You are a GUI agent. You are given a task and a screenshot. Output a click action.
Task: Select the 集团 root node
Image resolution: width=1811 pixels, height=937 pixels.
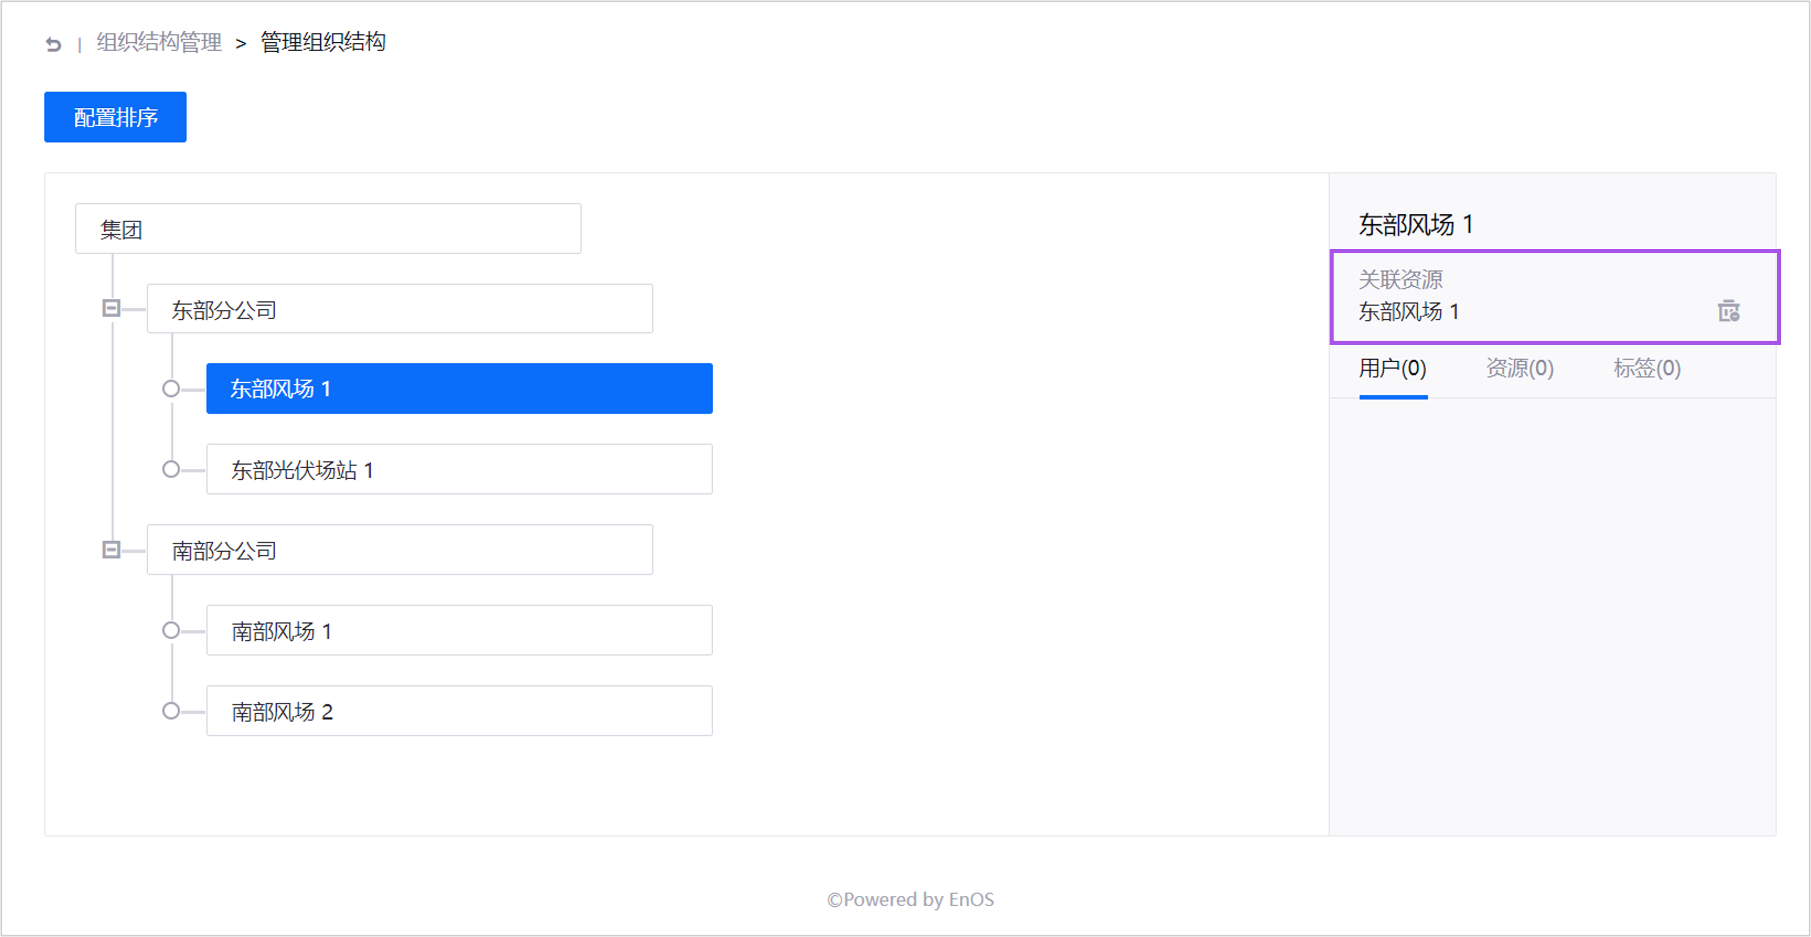[327, 228]
